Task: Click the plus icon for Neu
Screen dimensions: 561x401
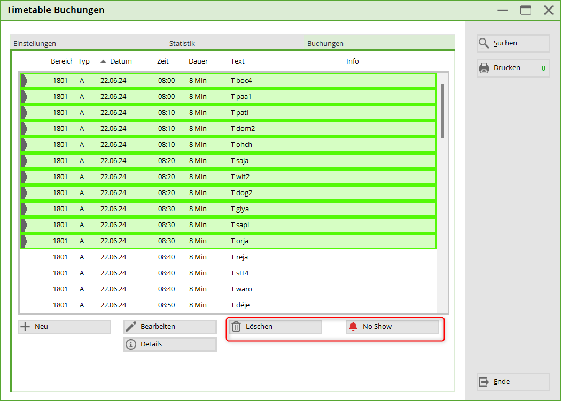Action: coord(25,327)
